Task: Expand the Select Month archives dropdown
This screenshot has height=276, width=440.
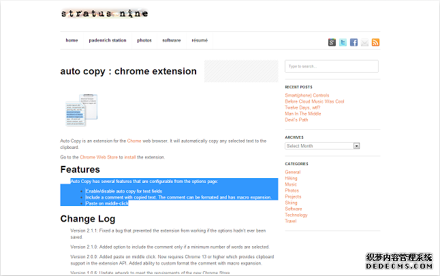Action: pos(322,146)
